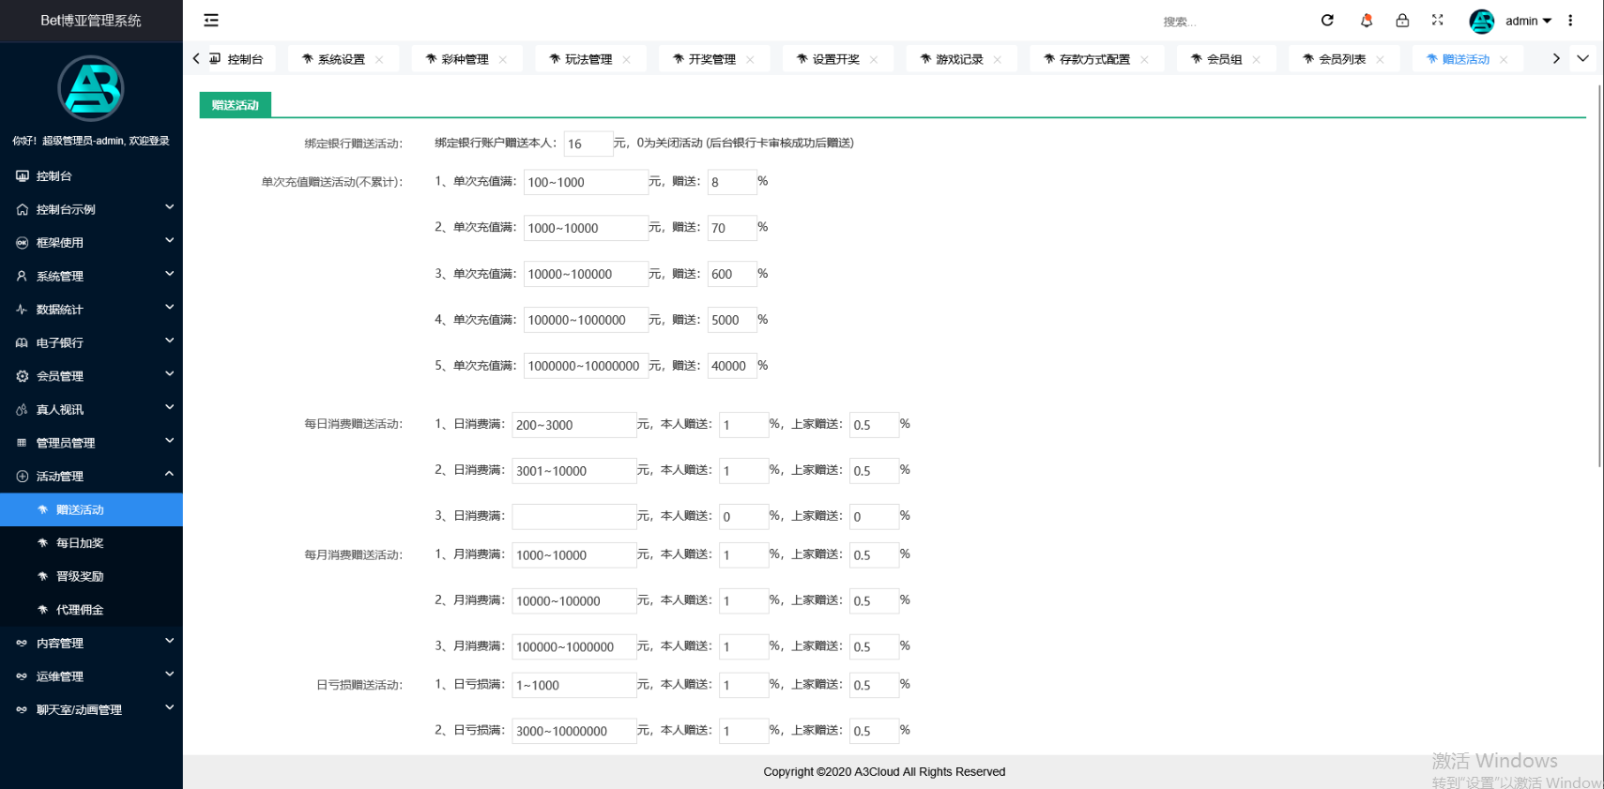1604x789 pixels.
Task: Open 每日加奖 in the sidebar
Action: click(x=91, y=542)
